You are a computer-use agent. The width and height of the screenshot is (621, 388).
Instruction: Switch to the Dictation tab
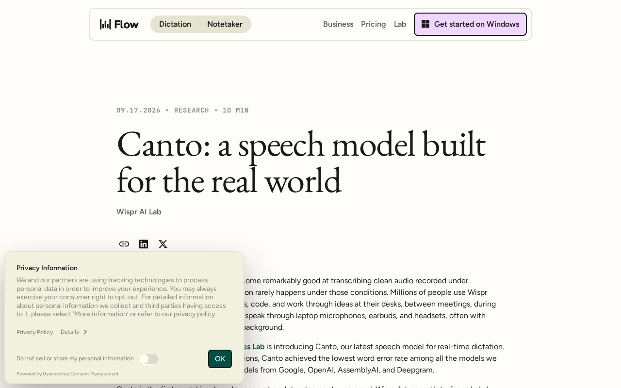tap(175, 24)
